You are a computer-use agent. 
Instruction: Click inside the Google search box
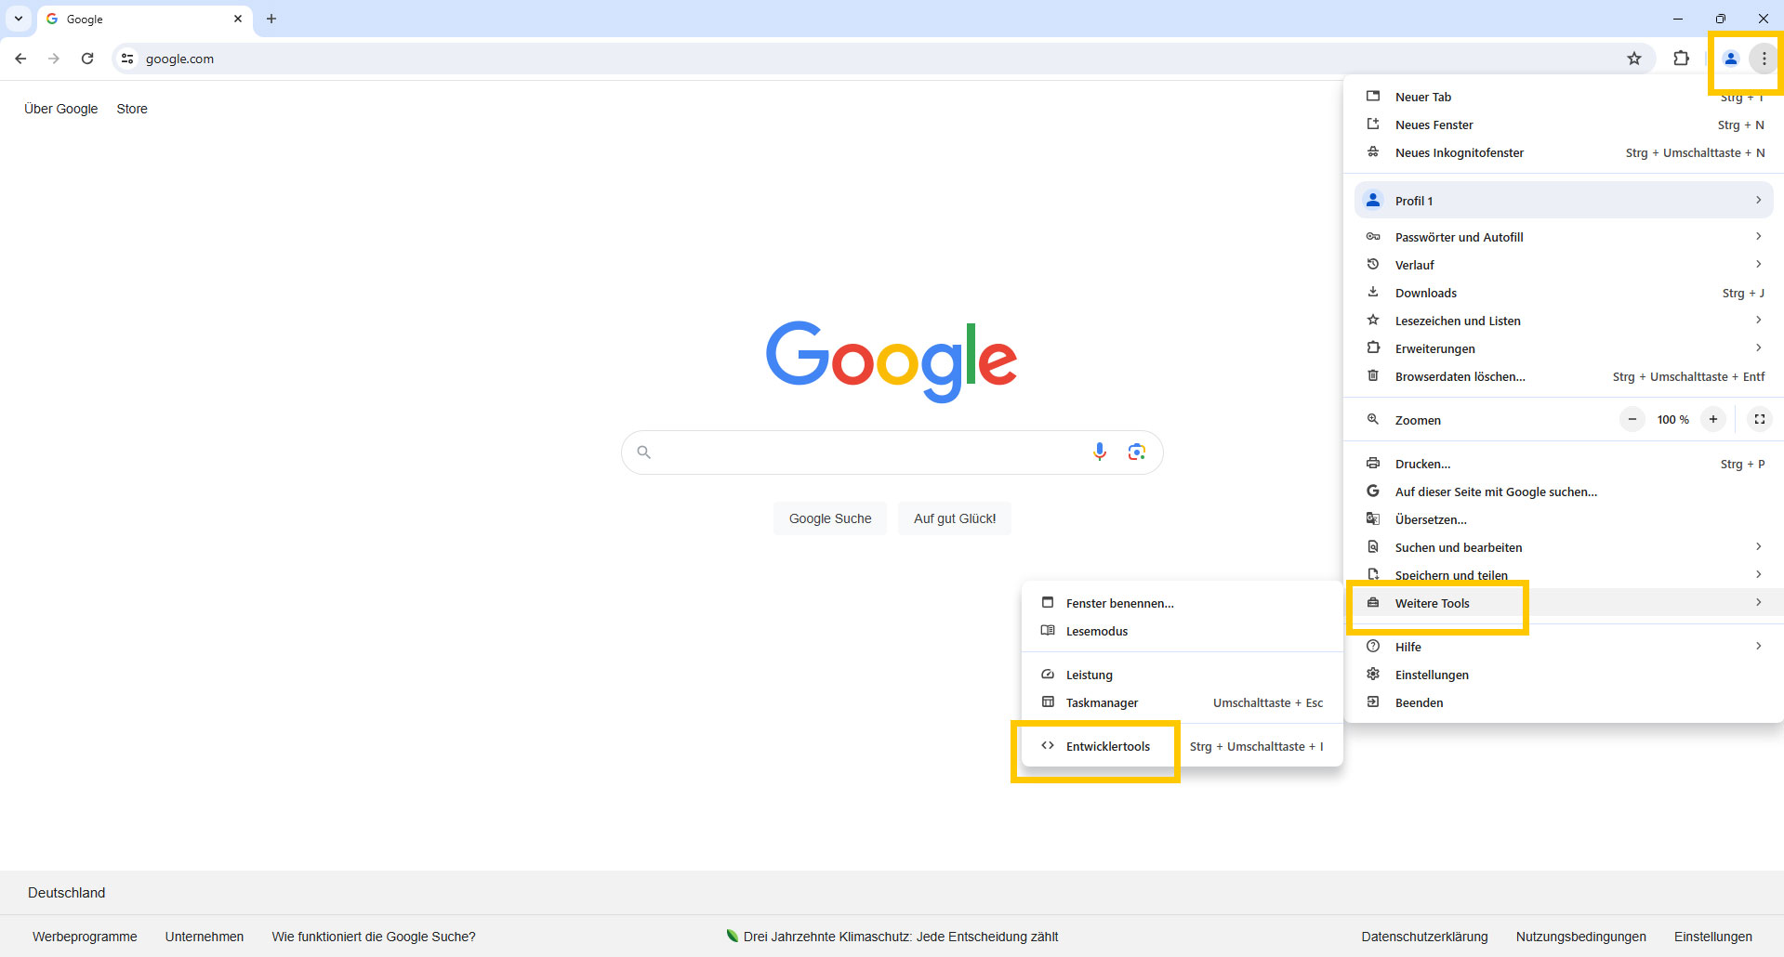pos(865,452)
